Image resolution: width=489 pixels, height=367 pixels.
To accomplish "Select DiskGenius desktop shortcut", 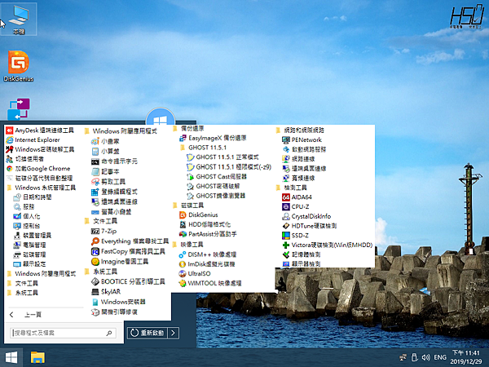I will 19,66.
